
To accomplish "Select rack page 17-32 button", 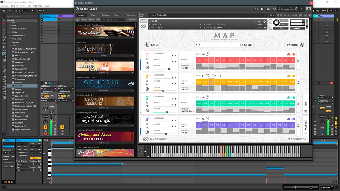I will (x=279, y=15).
